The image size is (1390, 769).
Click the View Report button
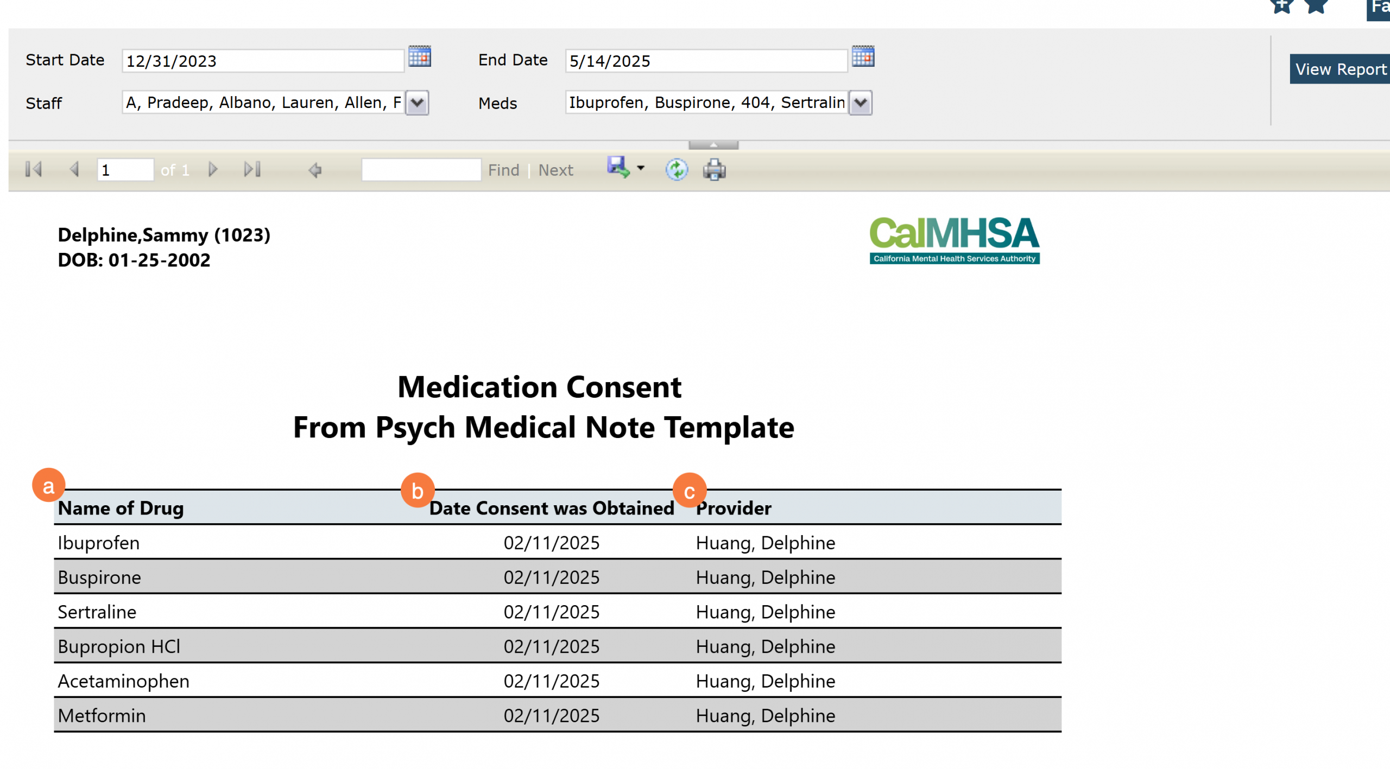coord(1340,69)
